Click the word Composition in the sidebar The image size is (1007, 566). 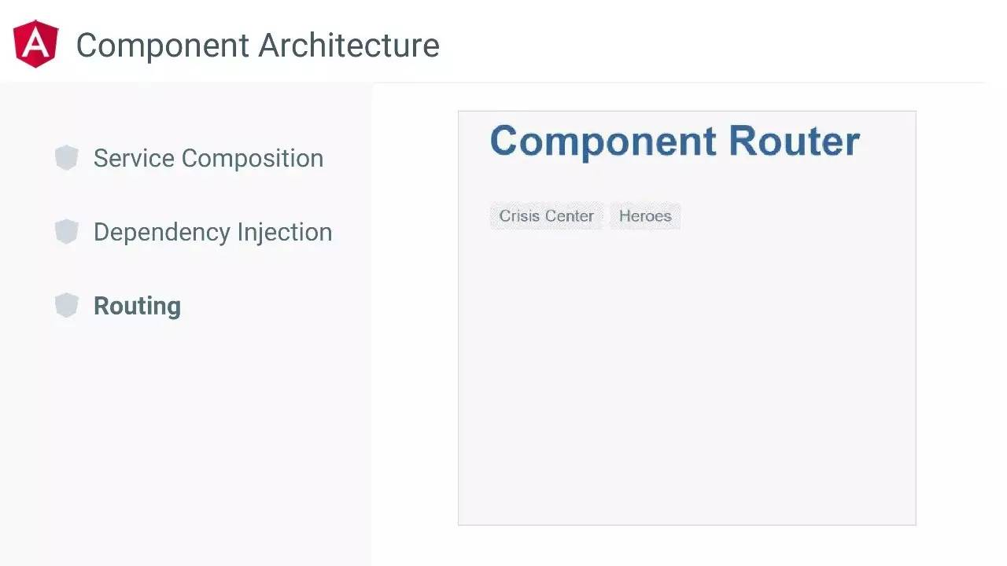click(x=253, y=159)
